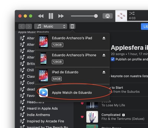
Task: Minimize the window with the yellow button
Action: (x=25, y=16)
